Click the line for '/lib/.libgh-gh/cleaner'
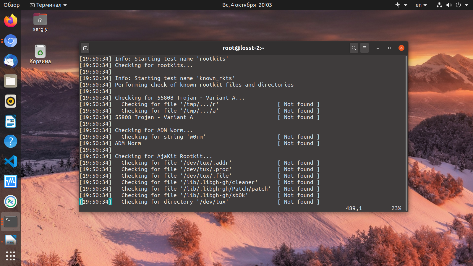This screenshot has height=266, width=473. click(x=200, y=182)
